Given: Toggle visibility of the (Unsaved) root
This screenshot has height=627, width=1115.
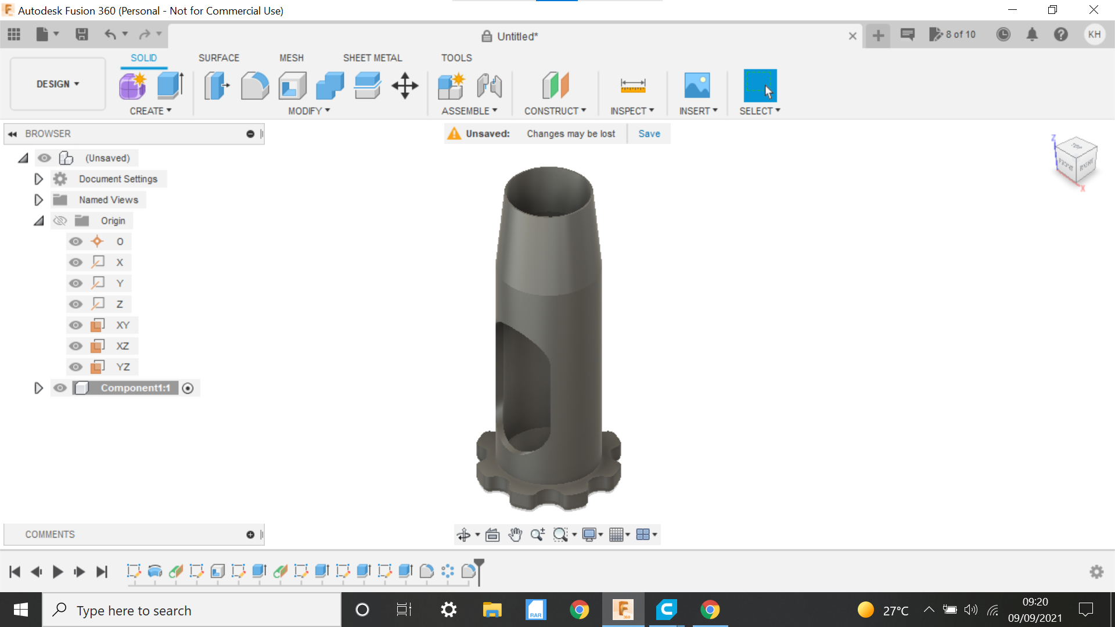Looking at the screenshot, I should coord(44,158).
